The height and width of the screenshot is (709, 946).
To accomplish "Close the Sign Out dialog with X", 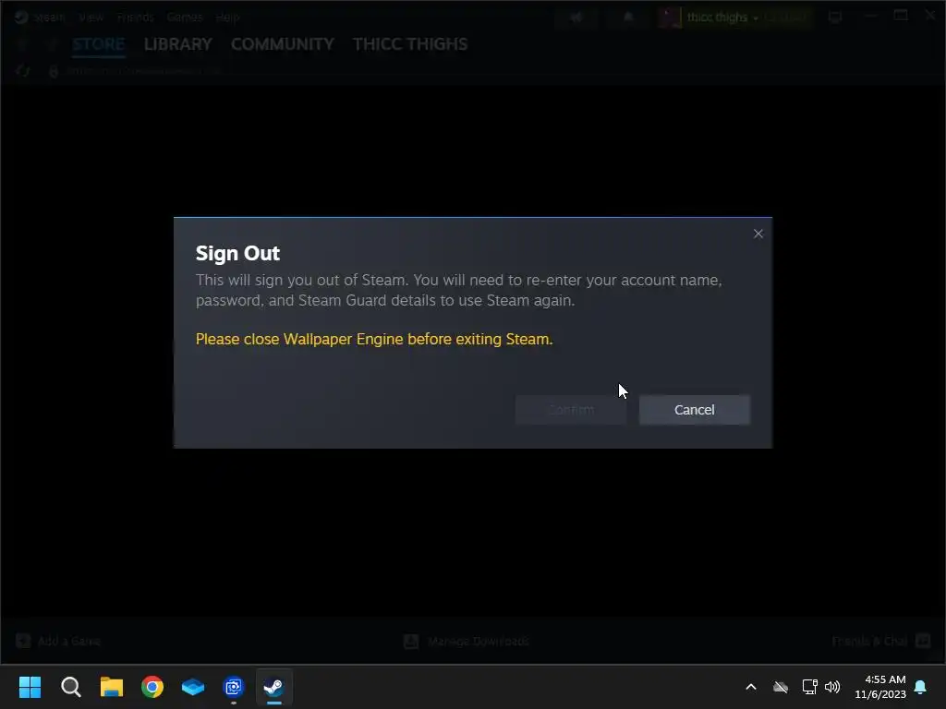I will [758, 234].
